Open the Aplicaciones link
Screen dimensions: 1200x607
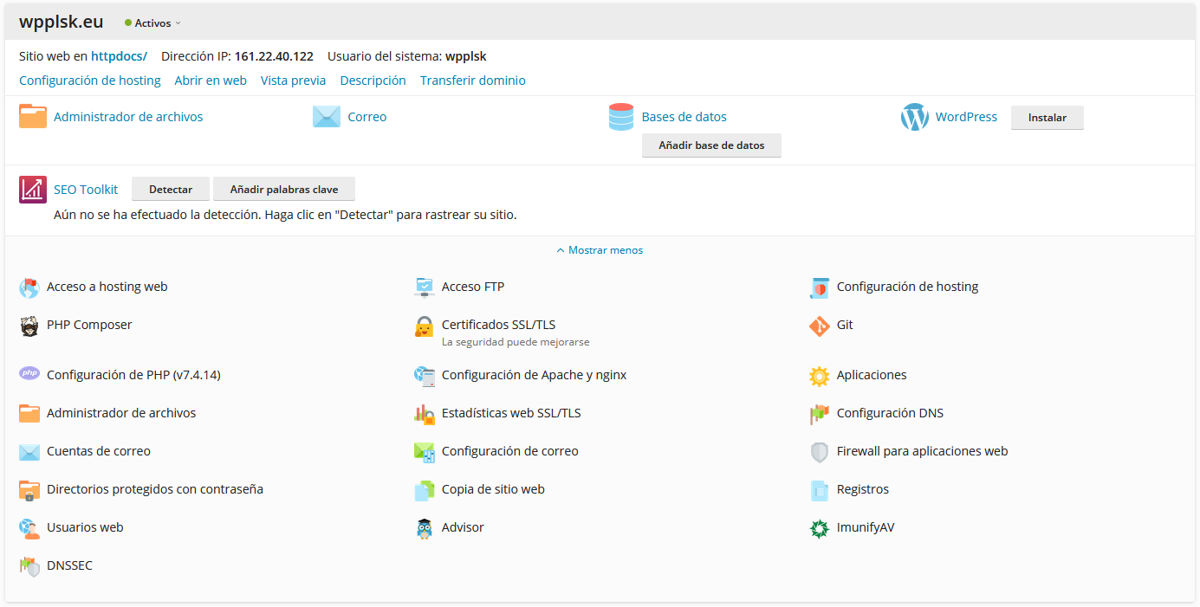tap(872, 375)
